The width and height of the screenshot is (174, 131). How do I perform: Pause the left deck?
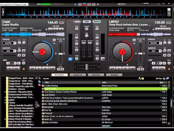coord(39,68)
